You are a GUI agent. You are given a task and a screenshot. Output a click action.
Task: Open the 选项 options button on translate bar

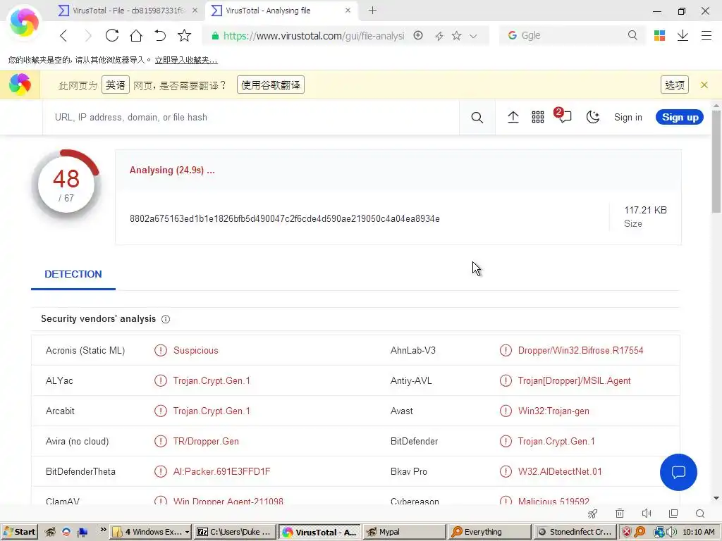pos(675,85)
